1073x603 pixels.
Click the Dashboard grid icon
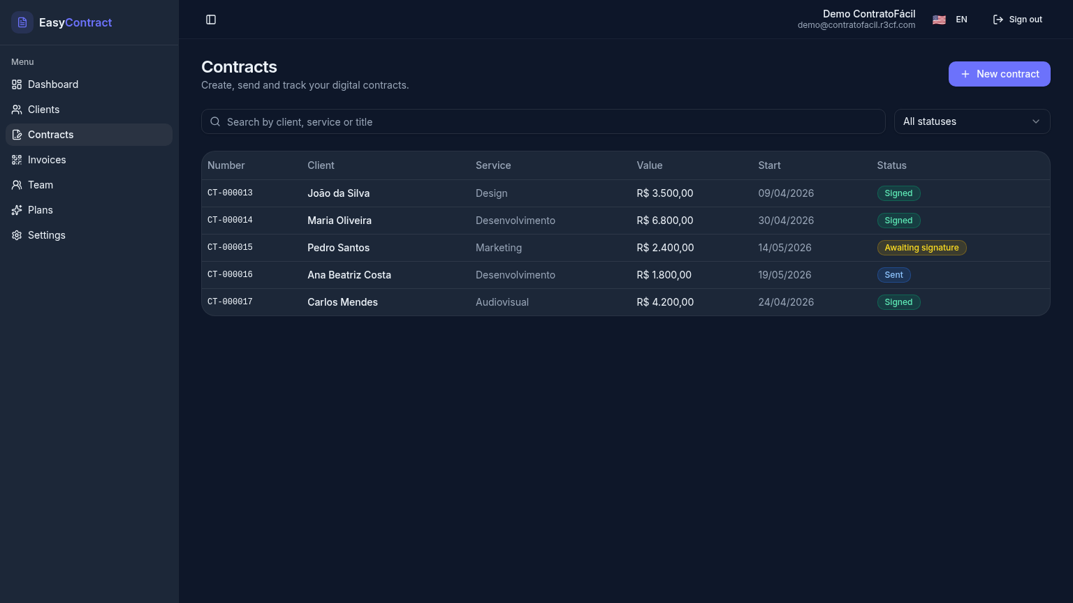pyautogui.click(x=17, y=84)
